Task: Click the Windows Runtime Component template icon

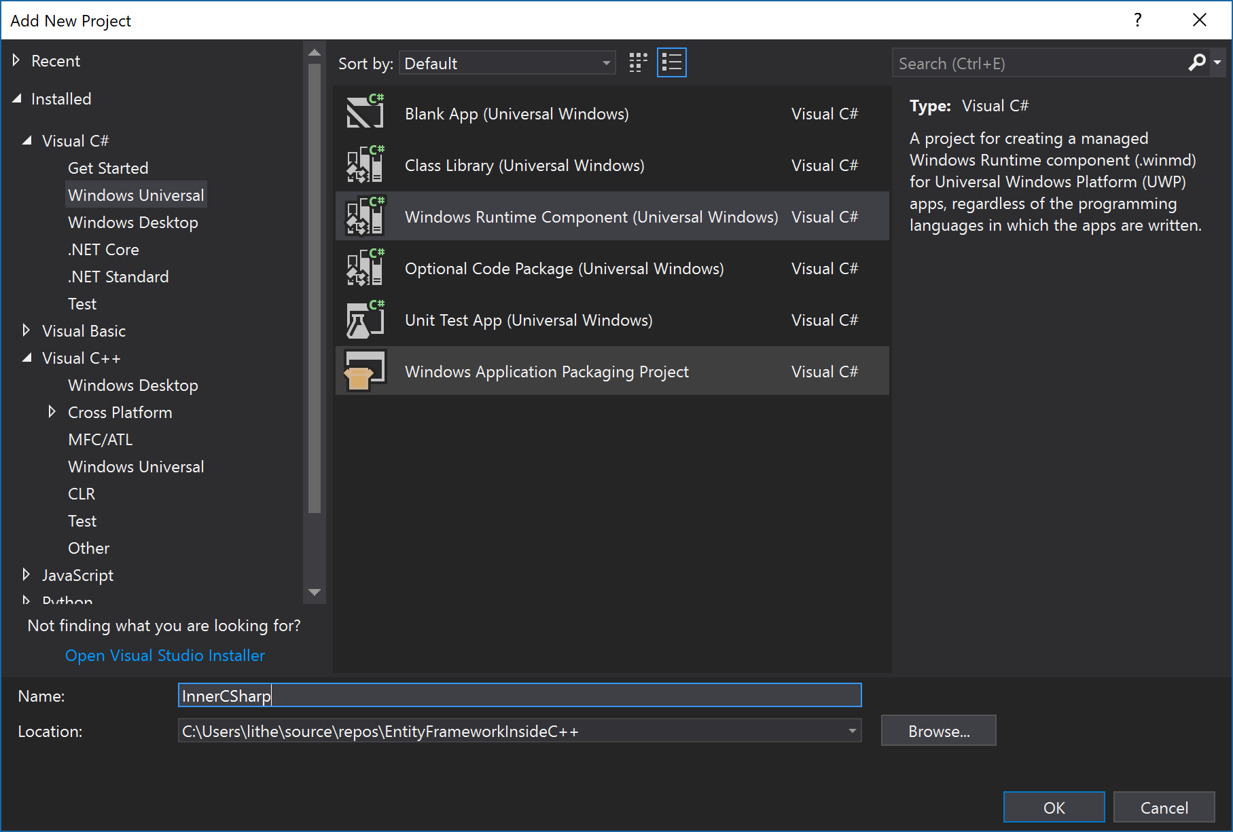Action: click(x=365, y=216)
